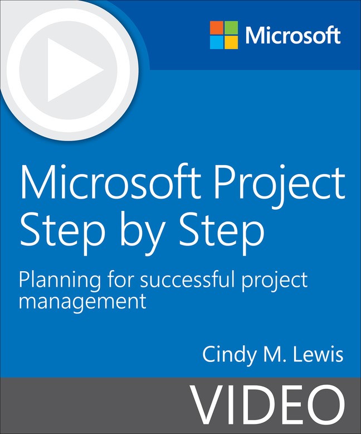Click the blue square in Microsoft logo

pos(216,42)
